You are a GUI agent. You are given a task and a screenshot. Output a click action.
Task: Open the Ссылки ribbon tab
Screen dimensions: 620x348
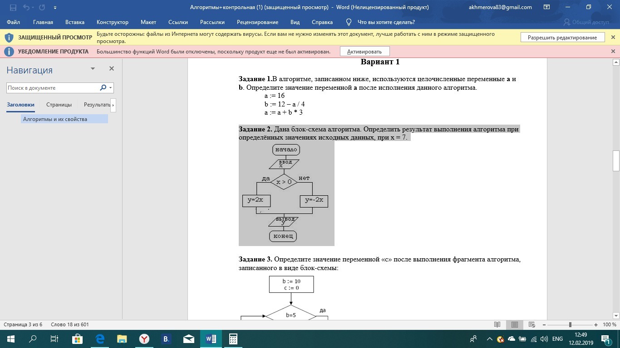[178, 22]
